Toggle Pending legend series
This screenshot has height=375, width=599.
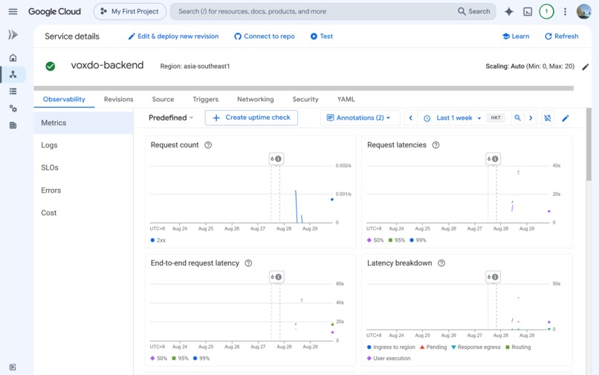coord(433,347)
